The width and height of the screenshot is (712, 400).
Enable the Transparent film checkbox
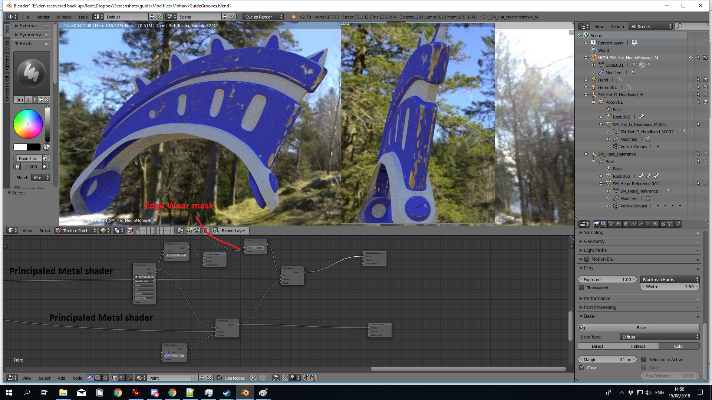(582, 288)
